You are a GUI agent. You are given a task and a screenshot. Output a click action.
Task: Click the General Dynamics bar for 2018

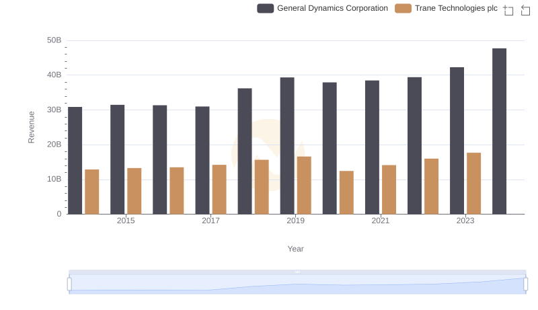click(x=245, y=151)
